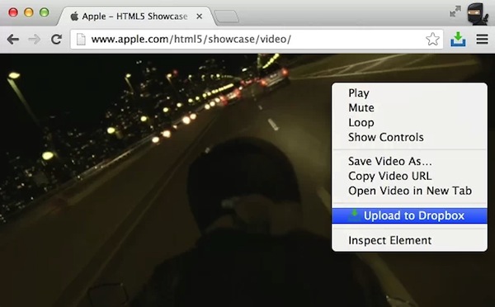The image size is (495, 307).
Task: Choose Play from the context menu
Action: pos(409,93)
